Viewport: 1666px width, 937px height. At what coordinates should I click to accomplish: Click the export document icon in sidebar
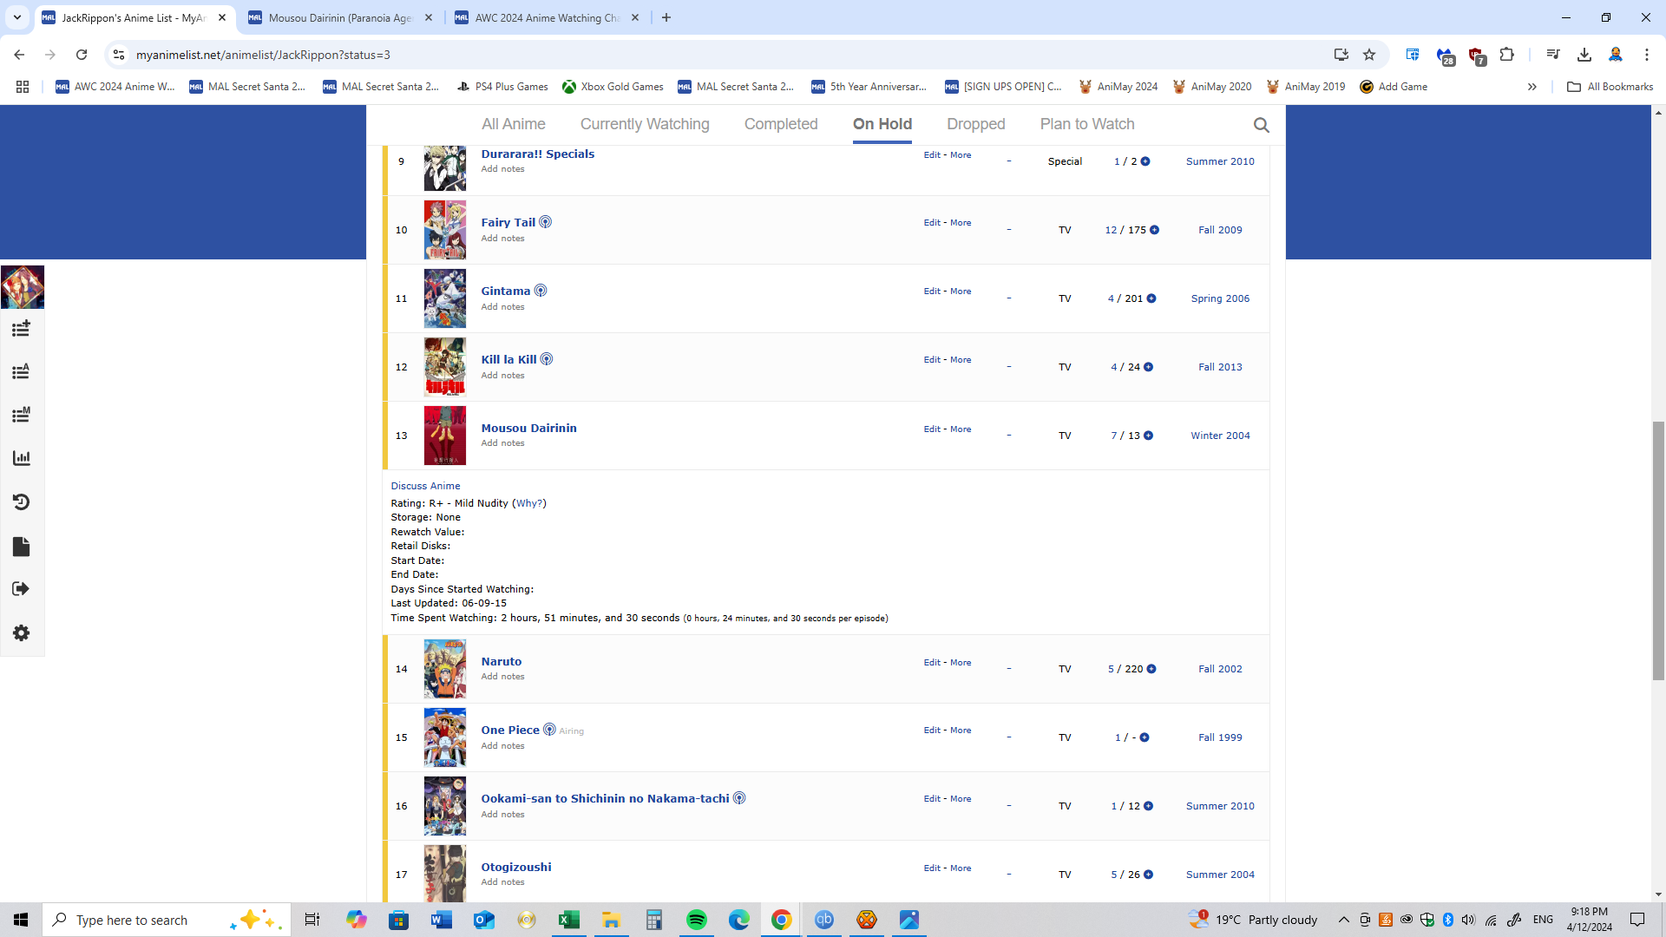(x=21, y=547)
